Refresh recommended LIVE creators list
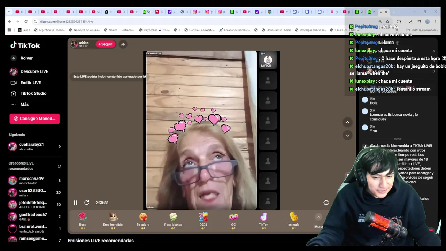The height and width of the screenshot is (251, 446). (59, 166)
